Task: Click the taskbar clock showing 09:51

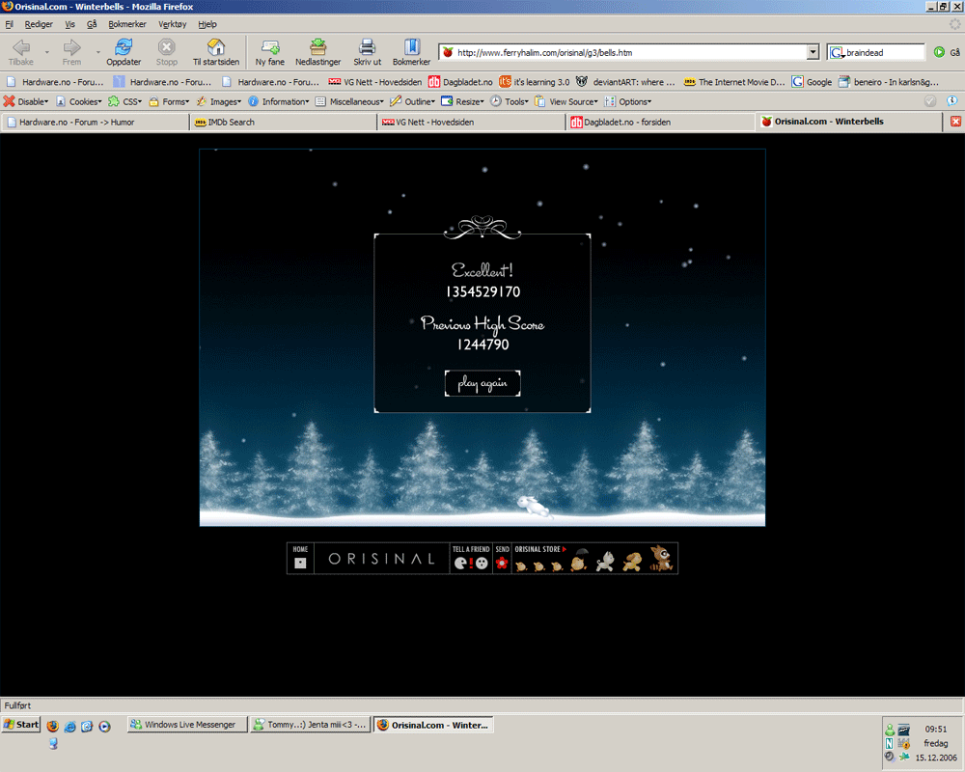Action: [935, 729]
